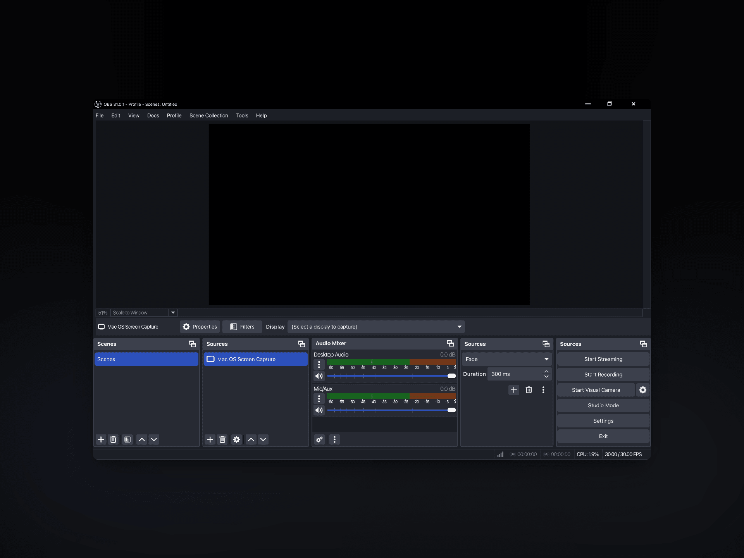The width and height of the screenshot is (744, 558).
Task: Open source properties gear in Sources toolbar
Action: [237, 439]
